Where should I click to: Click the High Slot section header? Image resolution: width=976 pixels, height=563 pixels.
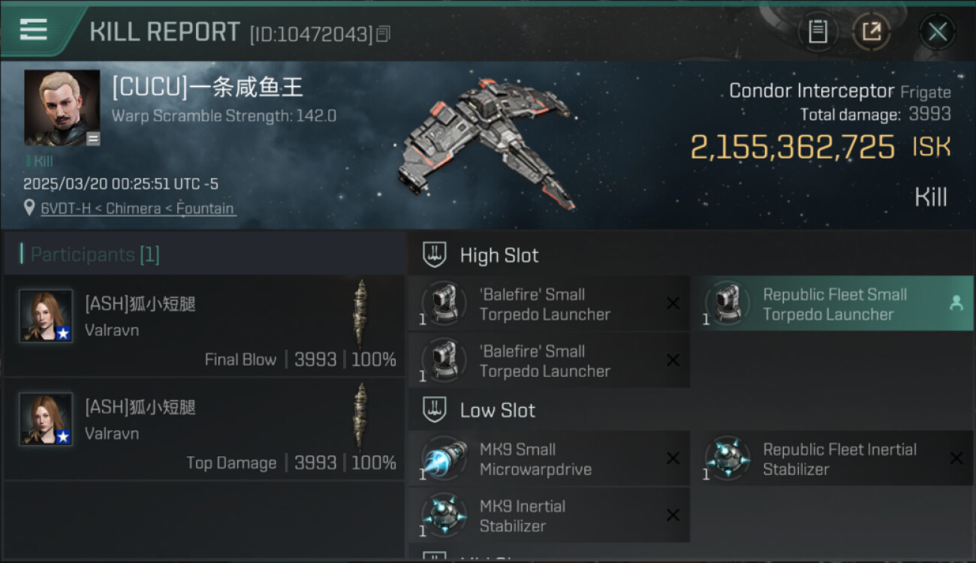[x=499, y=255]
